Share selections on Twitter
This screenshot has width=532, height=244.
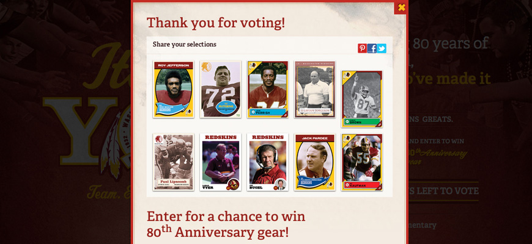(x=382, y=48)
